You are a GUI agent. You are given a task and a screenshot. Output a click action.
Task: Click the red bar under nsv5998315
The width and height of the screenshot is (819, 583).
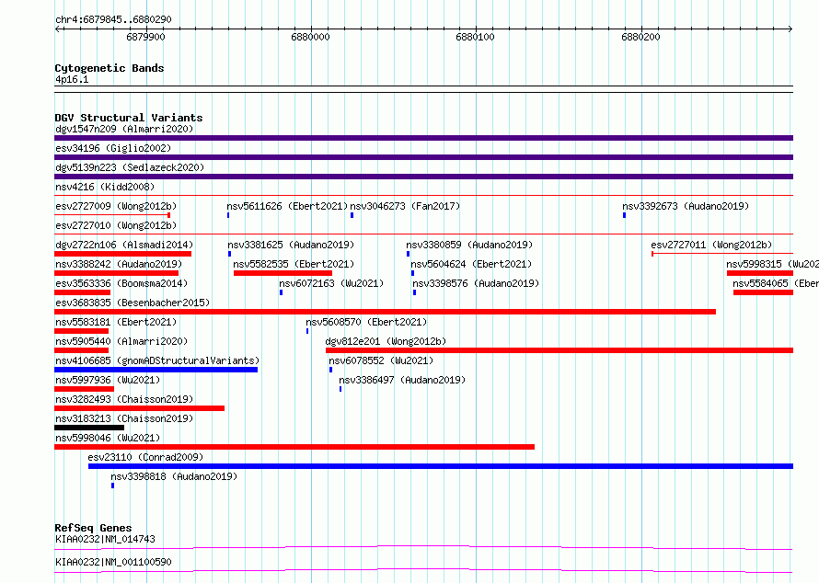[760, 273]
